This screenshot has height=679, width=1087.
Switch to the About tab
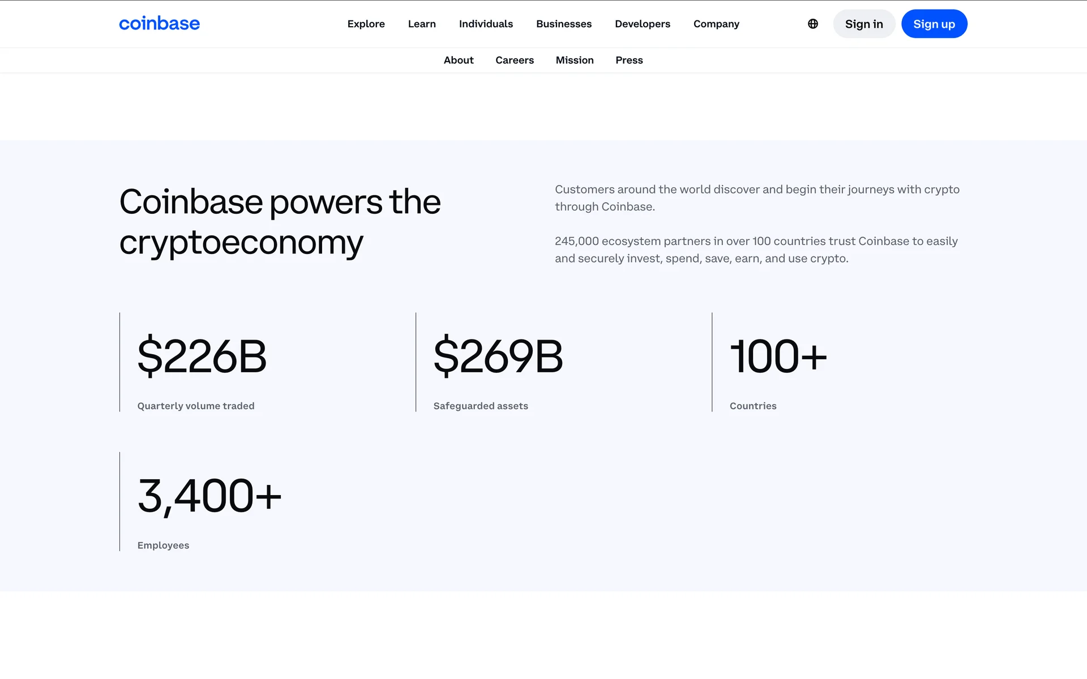(x=458, y=60)
